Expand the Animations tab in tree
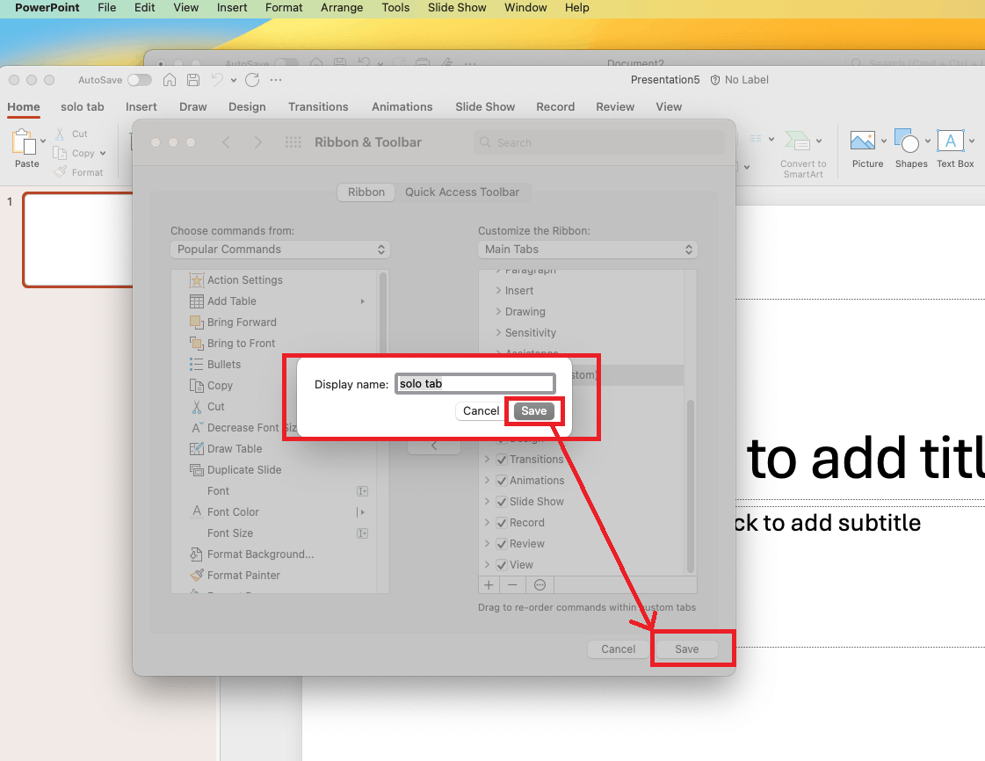Viewport: 985px width, 761px height. 487,481
